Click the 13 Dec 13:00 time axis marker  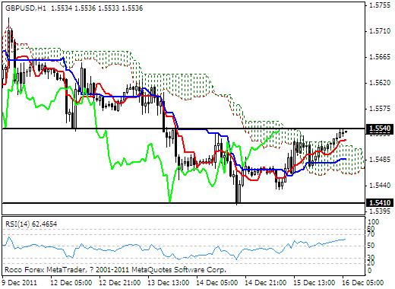[x=169, y=283]
